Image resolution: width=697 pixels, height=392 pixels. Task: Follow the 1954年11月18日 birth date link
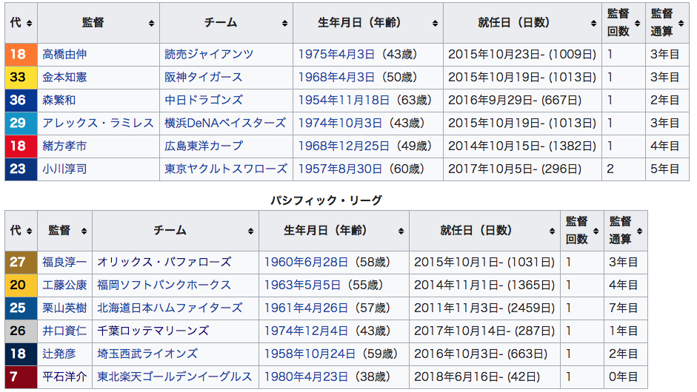(x=344, y=100)
